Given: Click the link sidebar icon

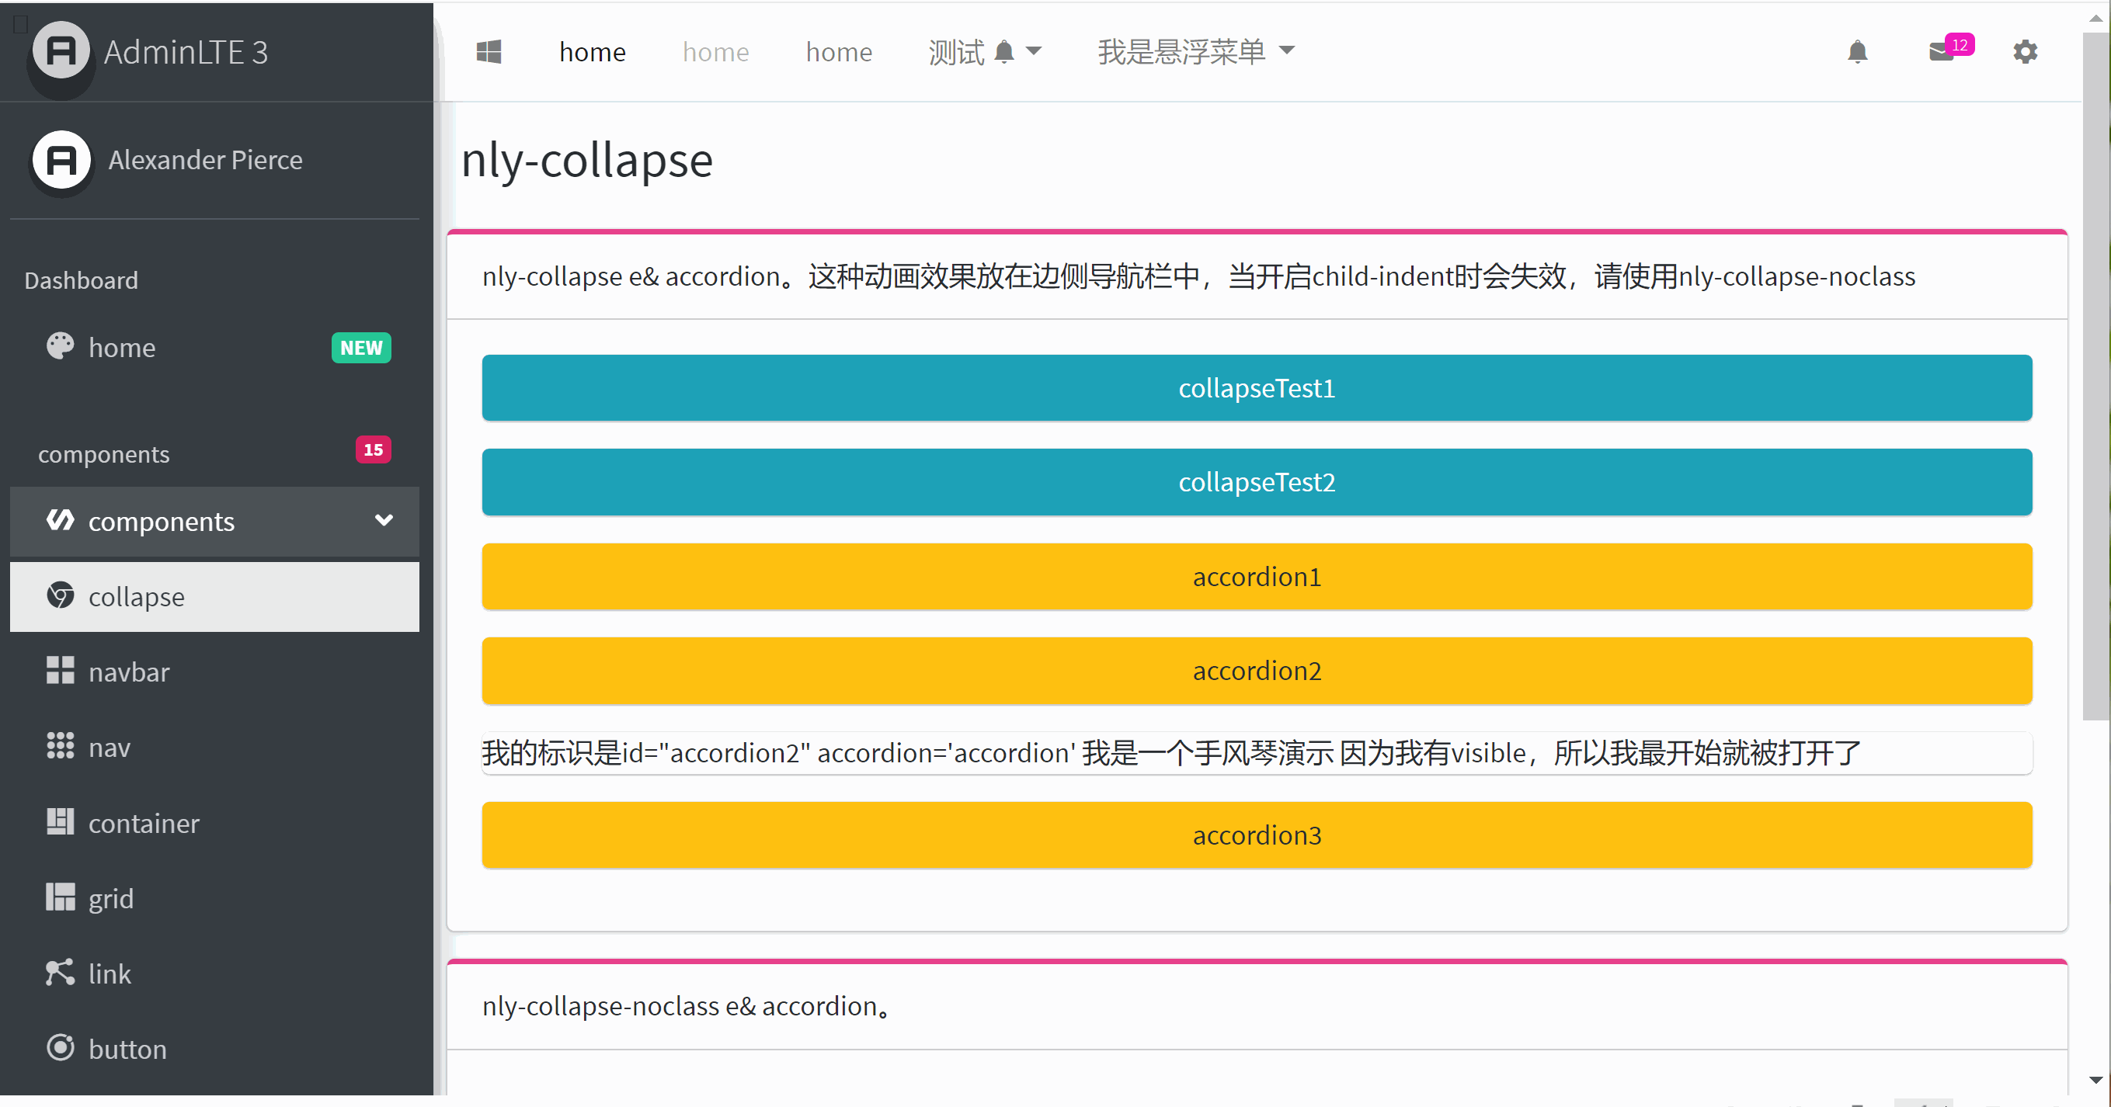Looking at the screenshot, I should [x=60, y=973].
